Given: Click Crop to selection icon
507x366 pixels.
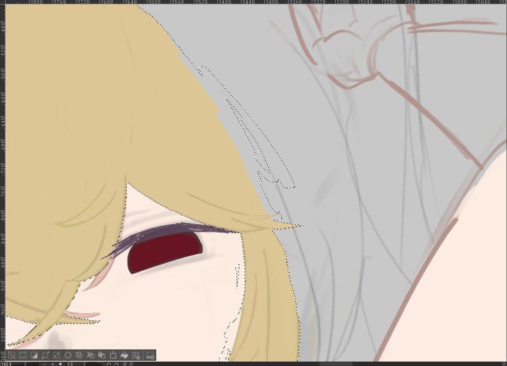Looking at the screenshot, I should [x=23, y=355].
